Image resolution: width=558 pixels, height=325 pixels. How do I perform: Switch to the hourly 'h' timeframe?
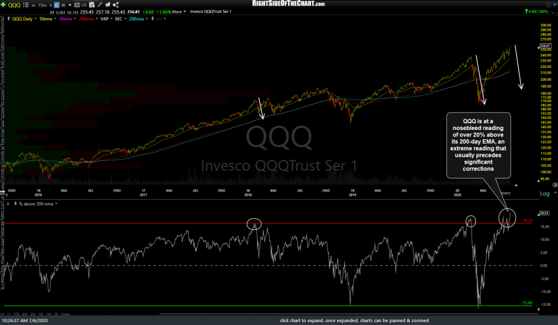pos(51,5)
